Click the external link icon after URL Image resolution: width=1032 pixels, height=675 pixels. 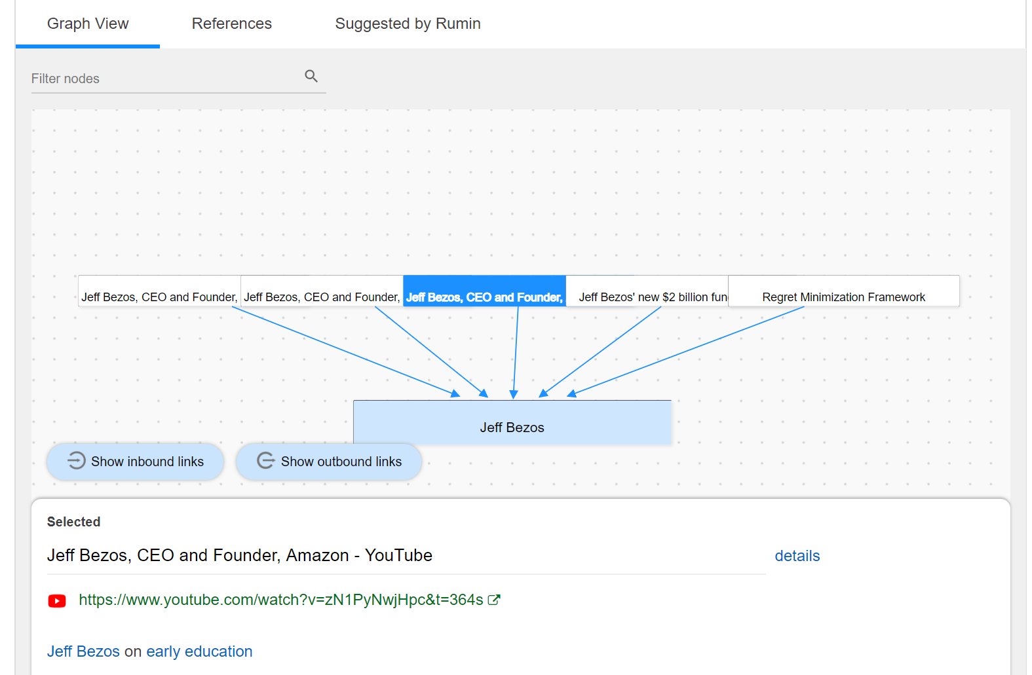[x=494, y=600]
